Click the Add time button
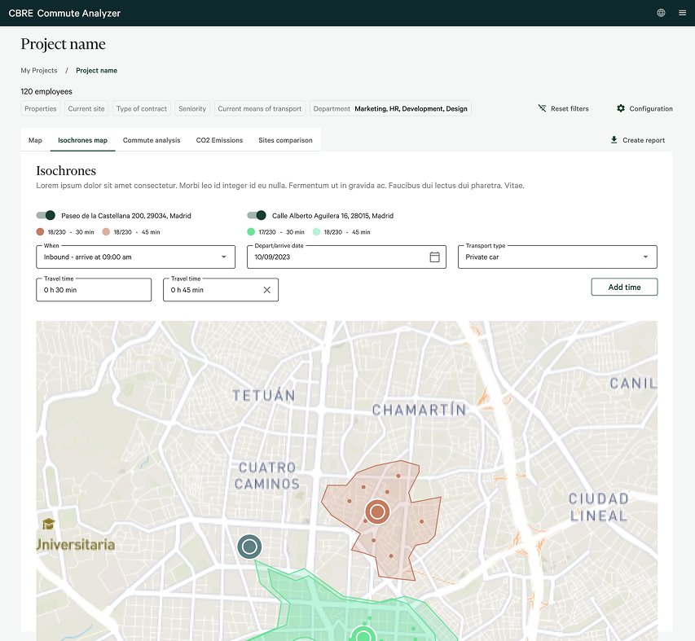 [625, 287]
